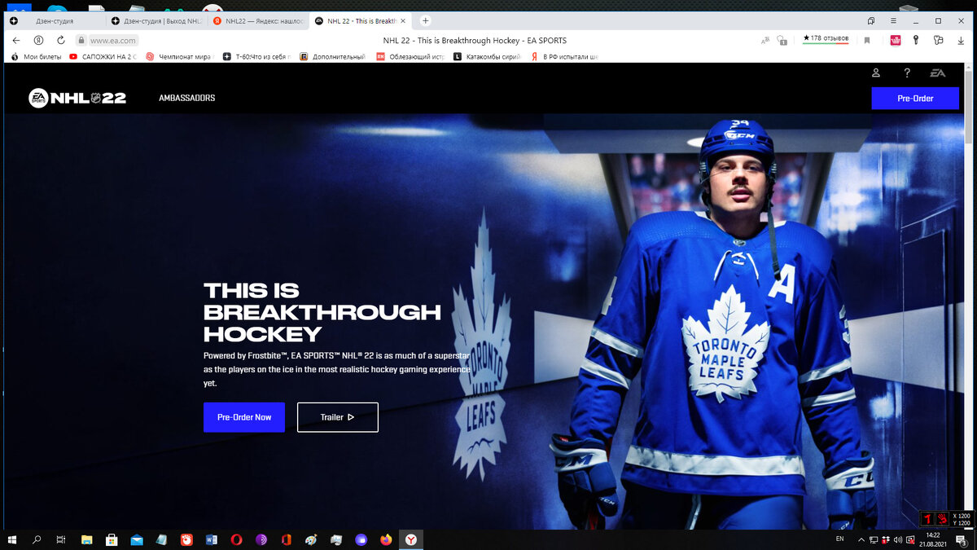Viewport: 977px width, 550px height.
Task: Click the EA logo in the page header
Action: [x=938, y=73]
